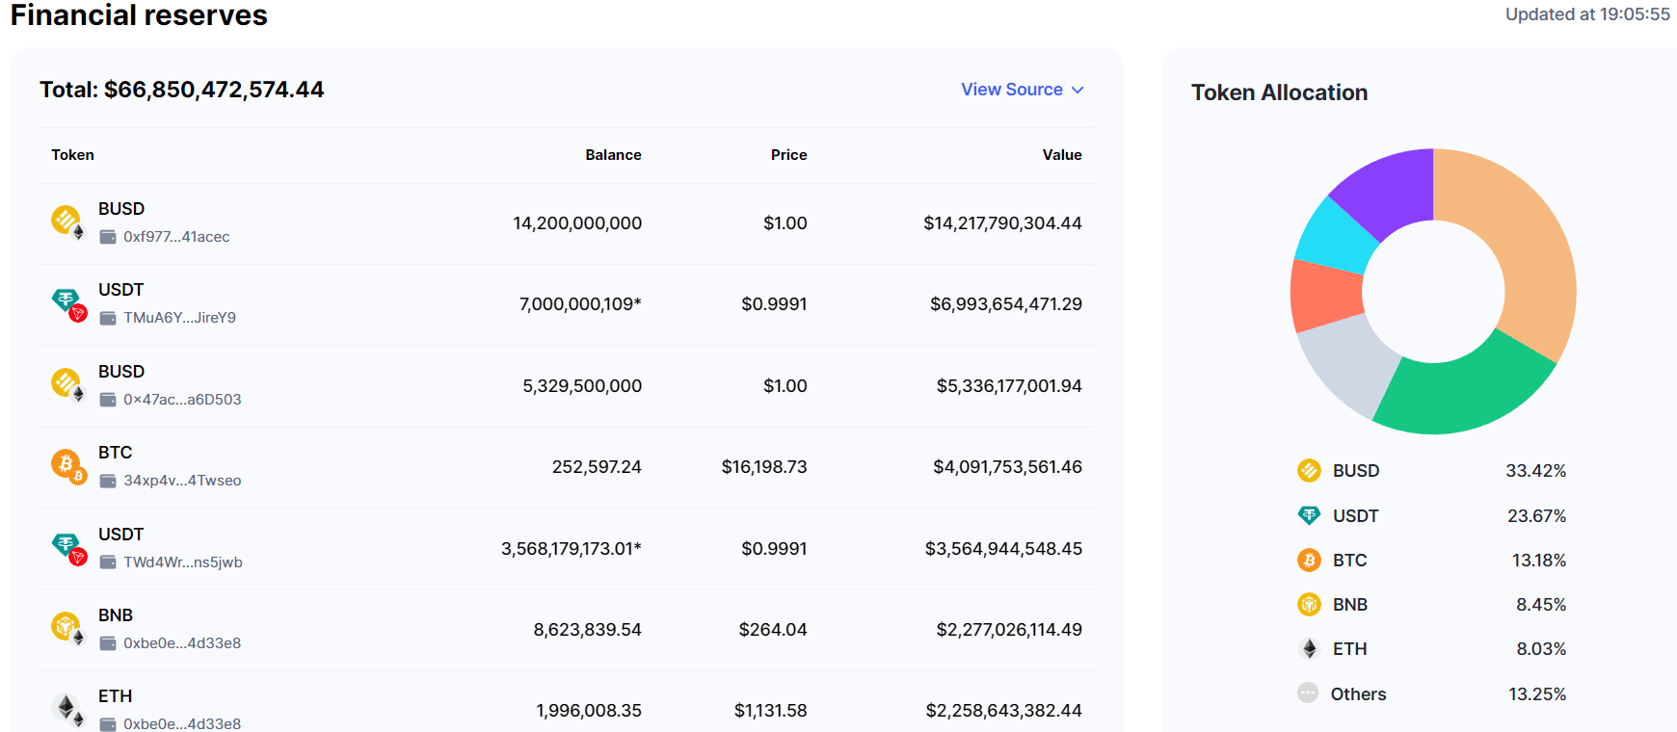1677x732 pixels.
Task: Click the Value column header
Action: tap(1062, 155)
